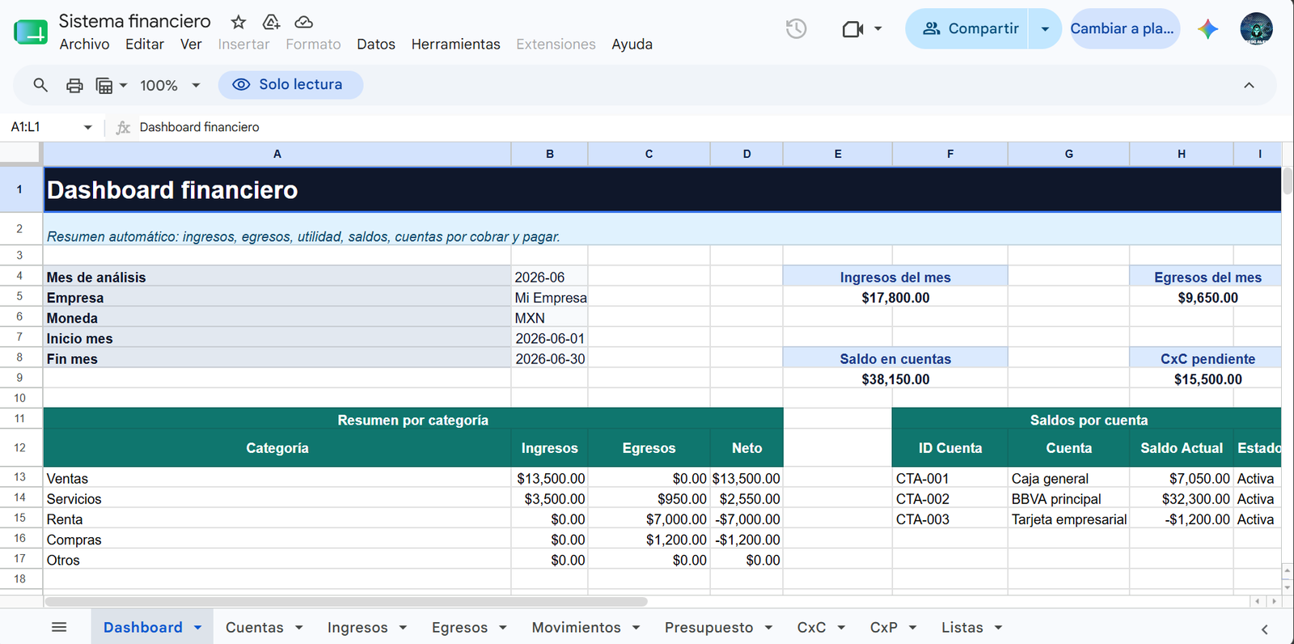
Task: Collapse the toolbar with the up chevron
Action: pos(1249,85)
